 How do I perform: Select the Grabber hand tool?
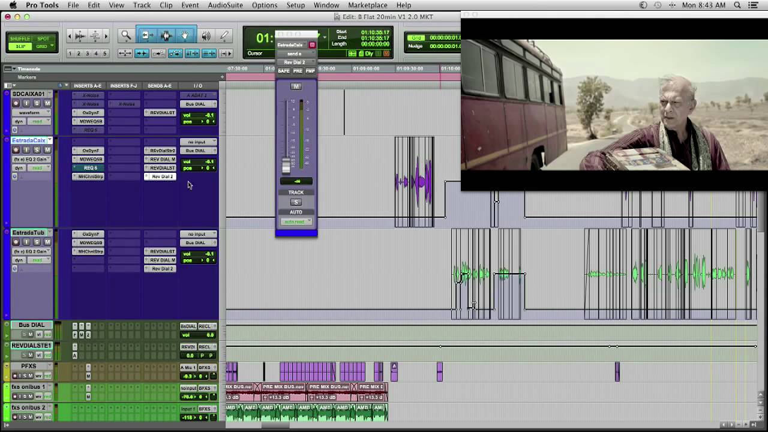[x=185, y=36]
